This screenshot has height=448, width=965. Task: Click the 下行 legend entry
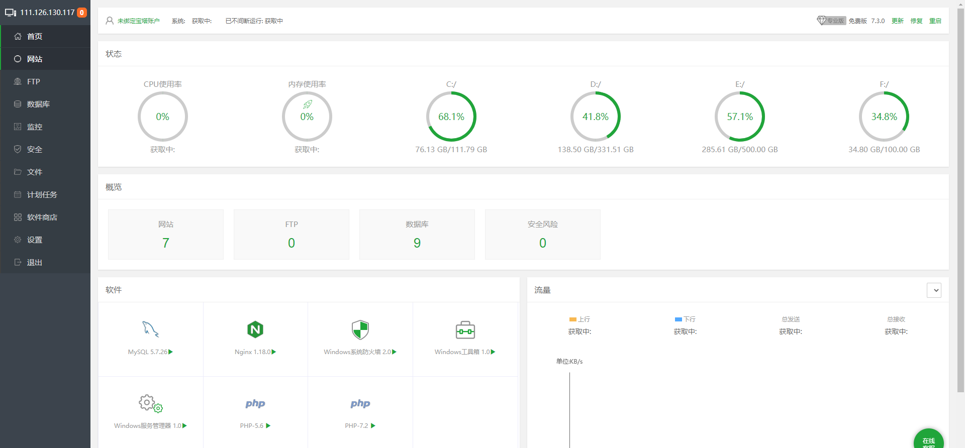[685, 319]
